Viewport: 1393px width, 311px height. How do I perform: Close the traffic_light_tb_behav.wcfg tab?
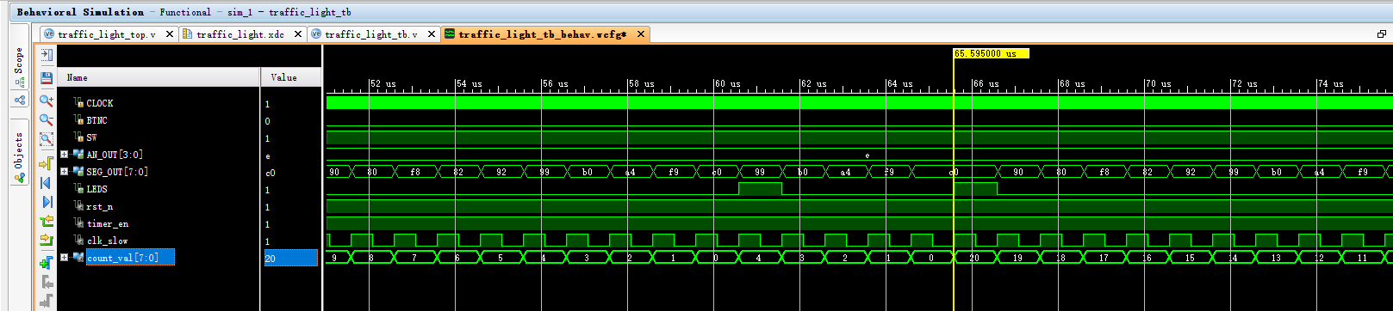pos(641,34)
